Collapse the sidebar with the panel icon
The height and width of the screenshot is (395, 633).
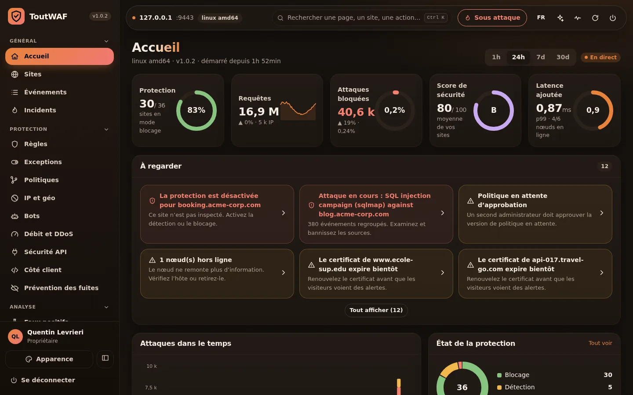tap(105, 359)
